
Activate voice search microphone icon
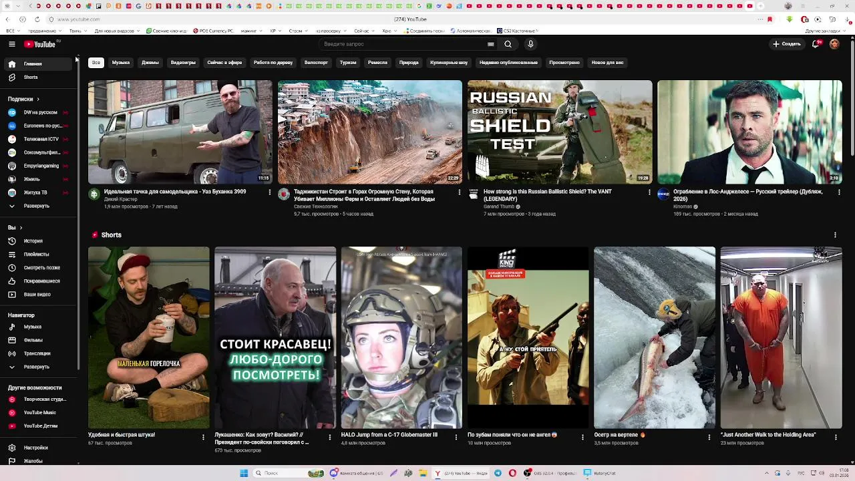[530, 44]
